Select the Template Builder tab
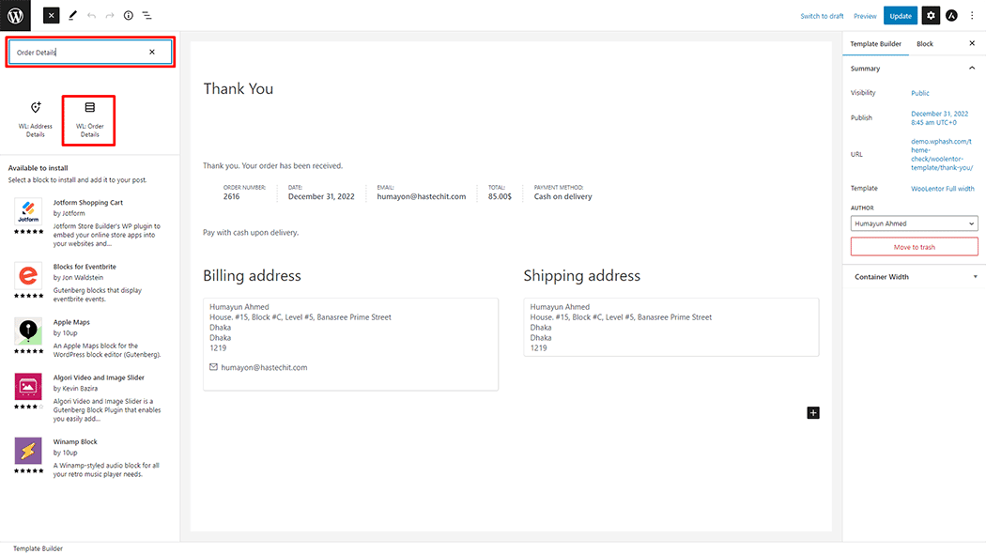This screenshot has width=986, height=554. (875, 44)
